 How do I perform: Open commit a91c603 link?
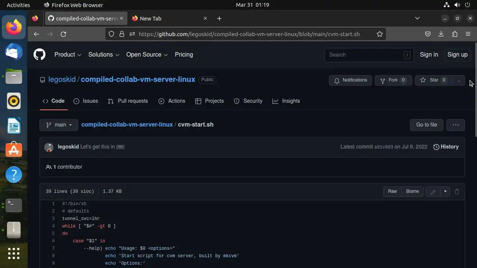(383, 147)
